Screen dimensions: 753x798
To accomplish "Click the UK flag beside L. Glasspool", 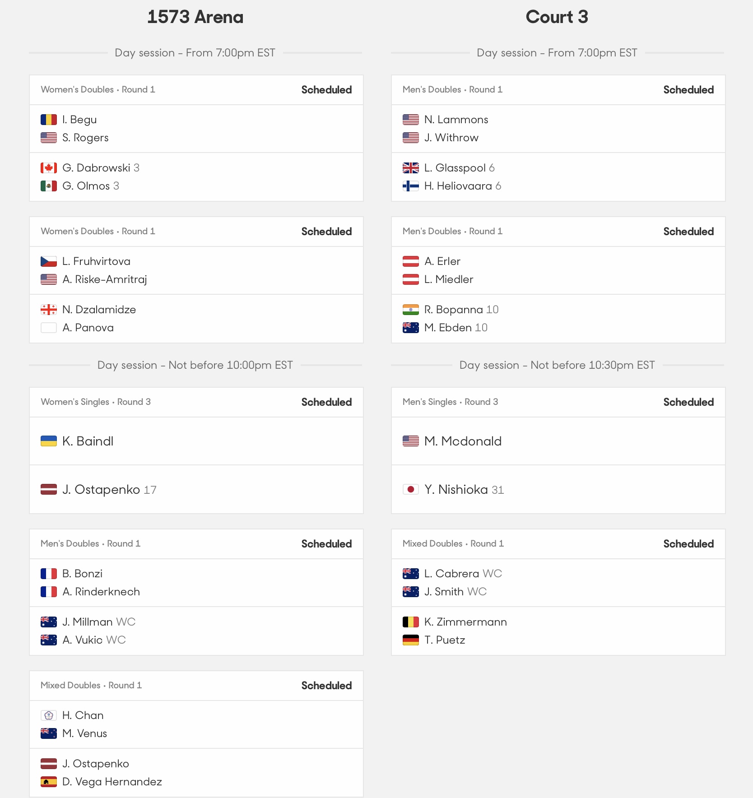I will click(411, 168).
